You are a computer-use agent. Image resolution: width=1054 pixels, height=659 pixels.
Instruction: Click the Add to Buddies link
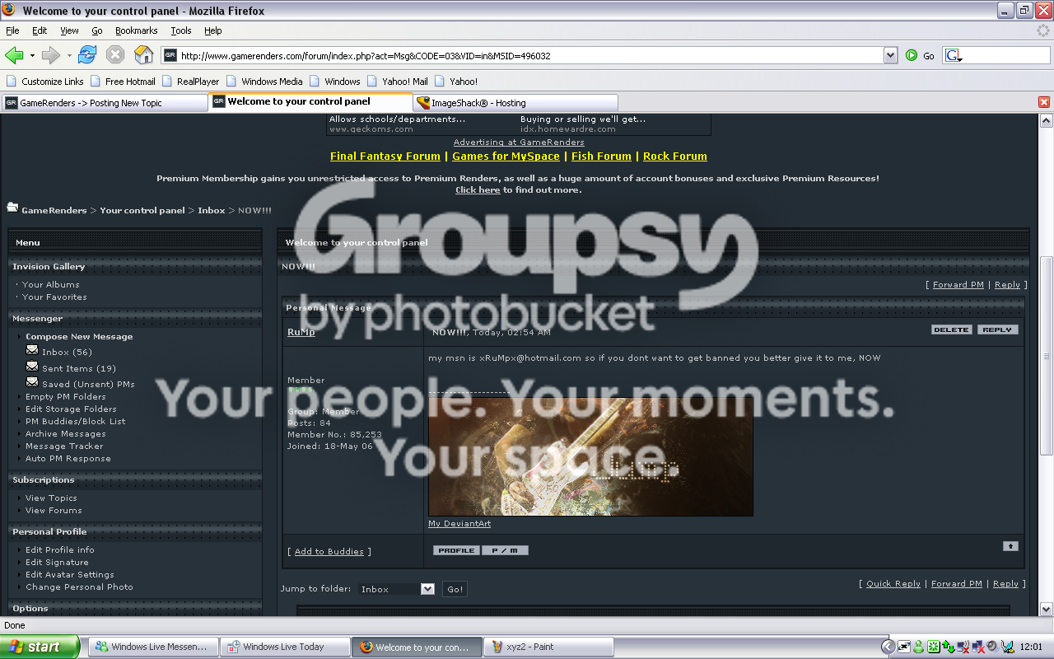(329, 552)
